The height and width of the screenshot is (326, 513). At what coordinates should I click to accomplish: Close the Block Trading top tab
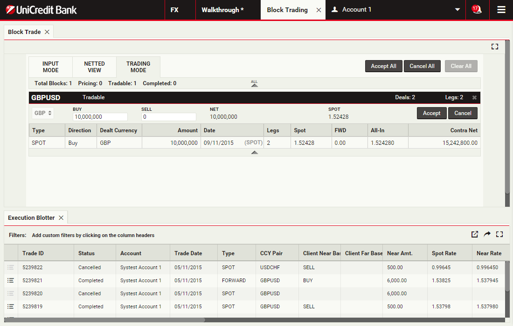pyautogui.click(x=319, y=10)
